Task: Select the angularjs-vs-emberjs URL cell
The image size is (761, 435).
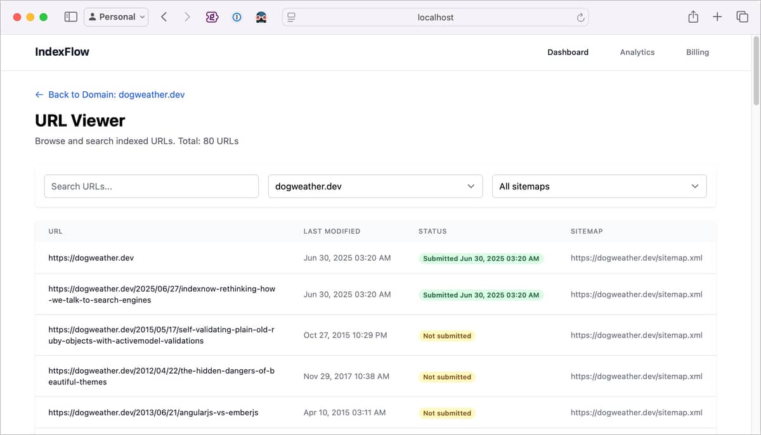Action: tap(153, 412)
